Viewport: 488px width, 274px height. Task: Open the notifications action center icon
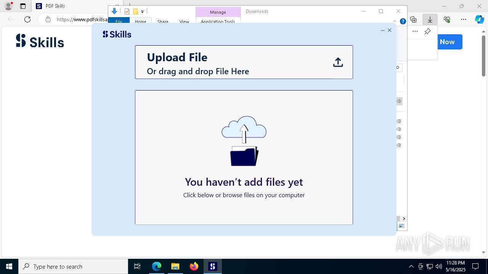pos(475,266)
